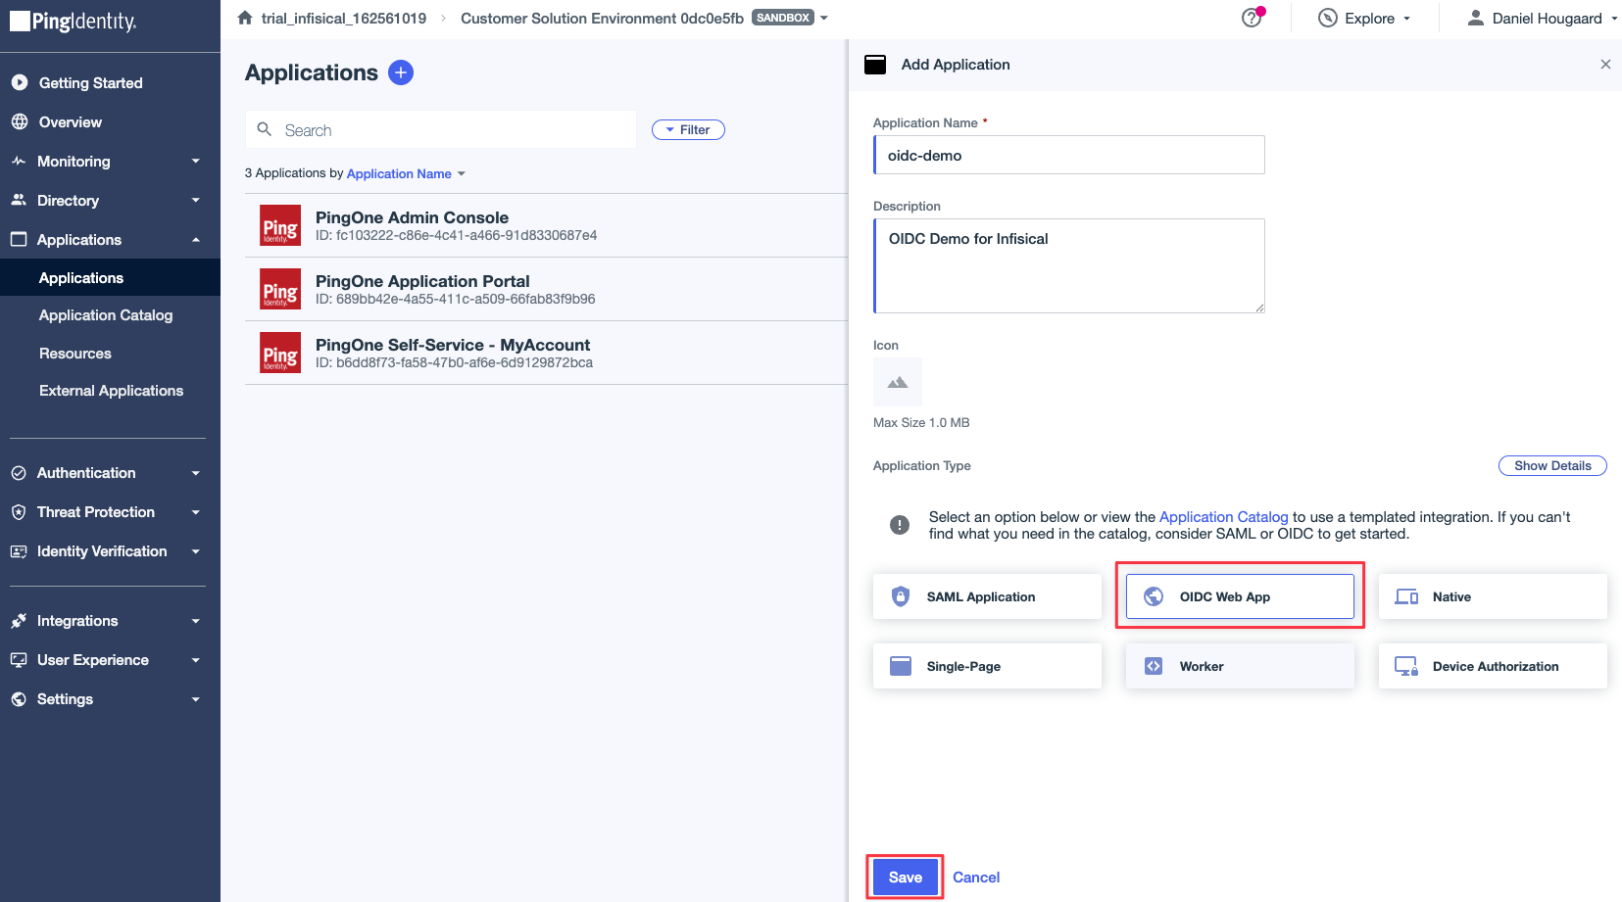Collapse the Applications sidebar menu
The image size is (1622, 902).
(x=110, y=240)
